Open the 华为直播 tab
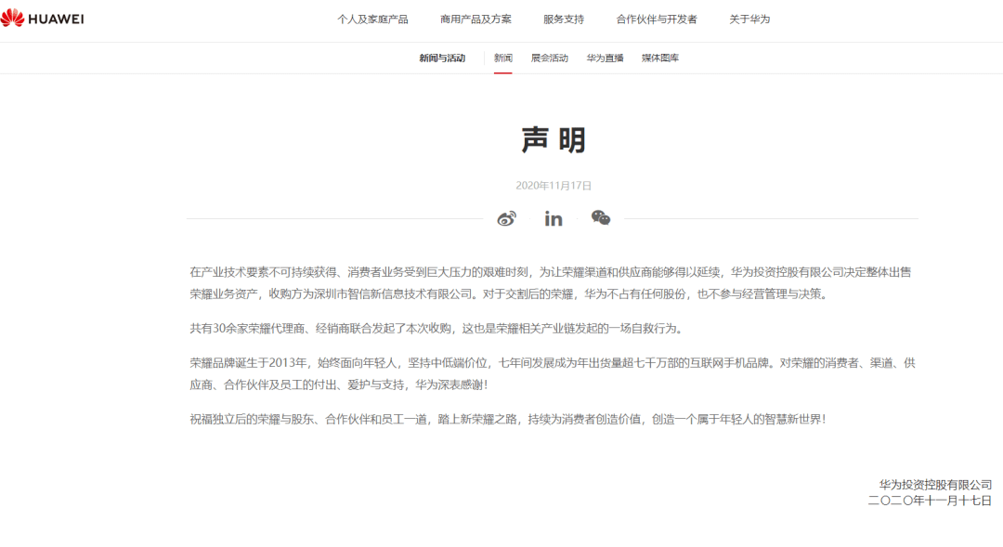This screenshot has height=547, width=1003. coord(605,57)
